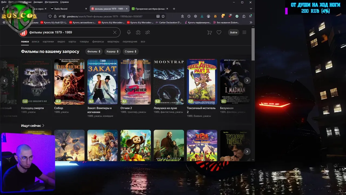Open browser history clock icon
The image size is (346, 195).
[x=189, y=16]
